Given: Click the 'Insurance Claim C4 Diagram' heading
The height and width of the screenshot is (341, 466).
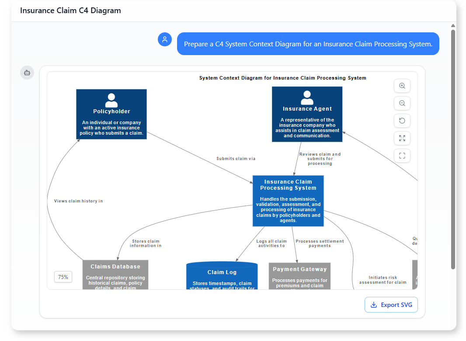Looking at the screenshot, I should 70,10.
